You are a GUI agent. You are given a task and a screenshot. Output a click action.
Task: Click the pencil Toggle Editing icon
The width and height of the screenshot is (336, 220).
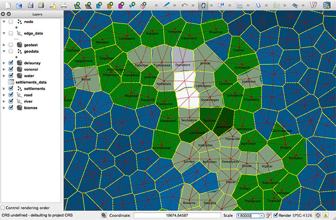(166, 5)
